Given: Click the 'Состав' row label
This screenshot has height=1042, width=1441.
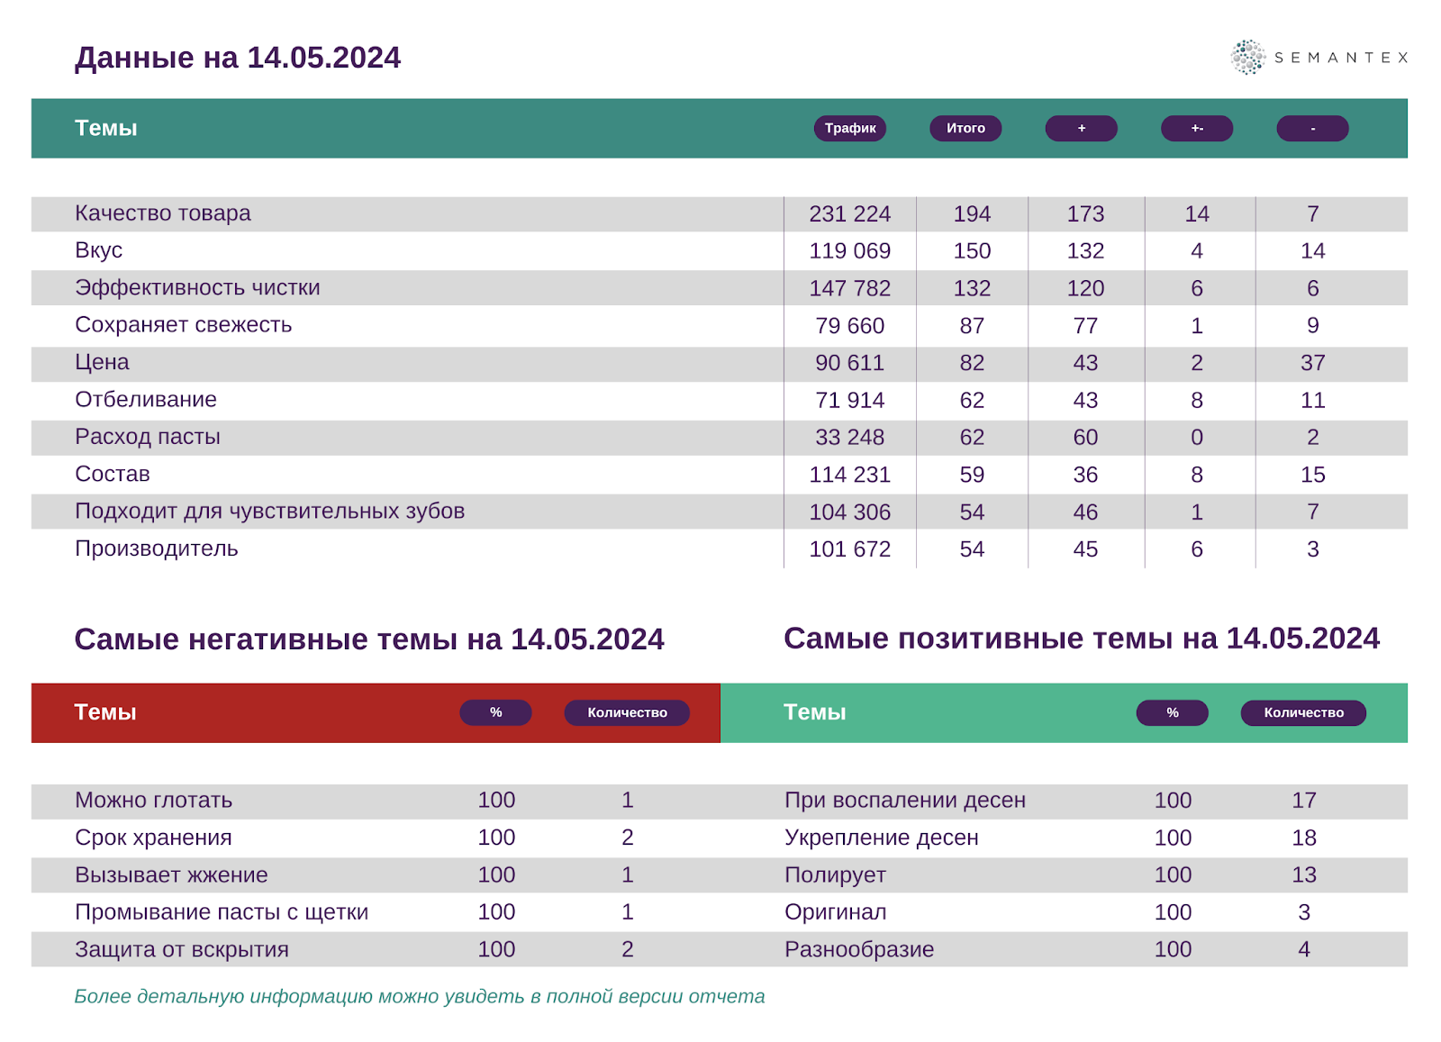Looking at the screenshot, I should pos(113,474).
